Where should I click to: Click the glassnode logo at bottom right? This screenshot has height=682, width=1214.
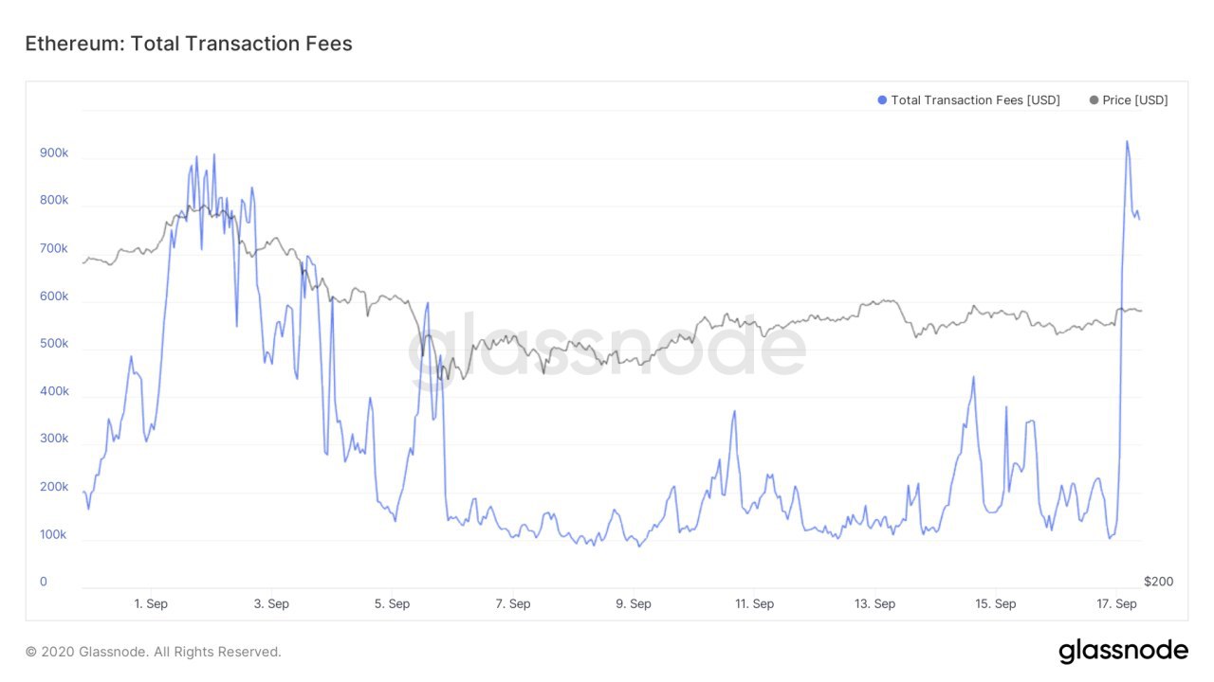[x=1123, y=651]
